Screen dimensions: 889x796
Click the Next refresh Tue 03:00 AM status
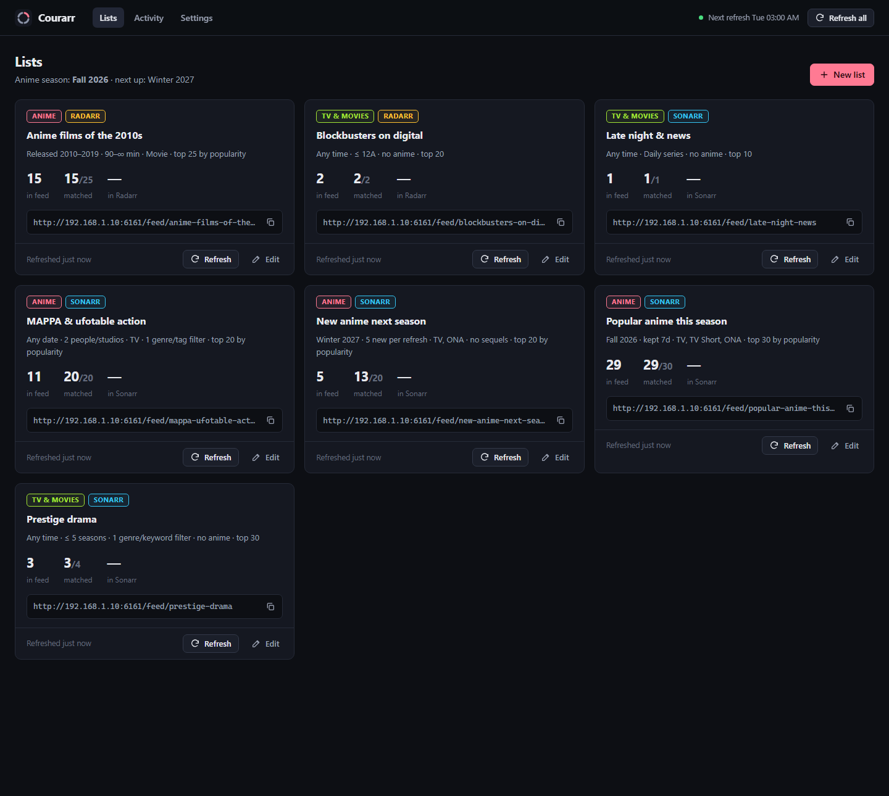(749, 18)
